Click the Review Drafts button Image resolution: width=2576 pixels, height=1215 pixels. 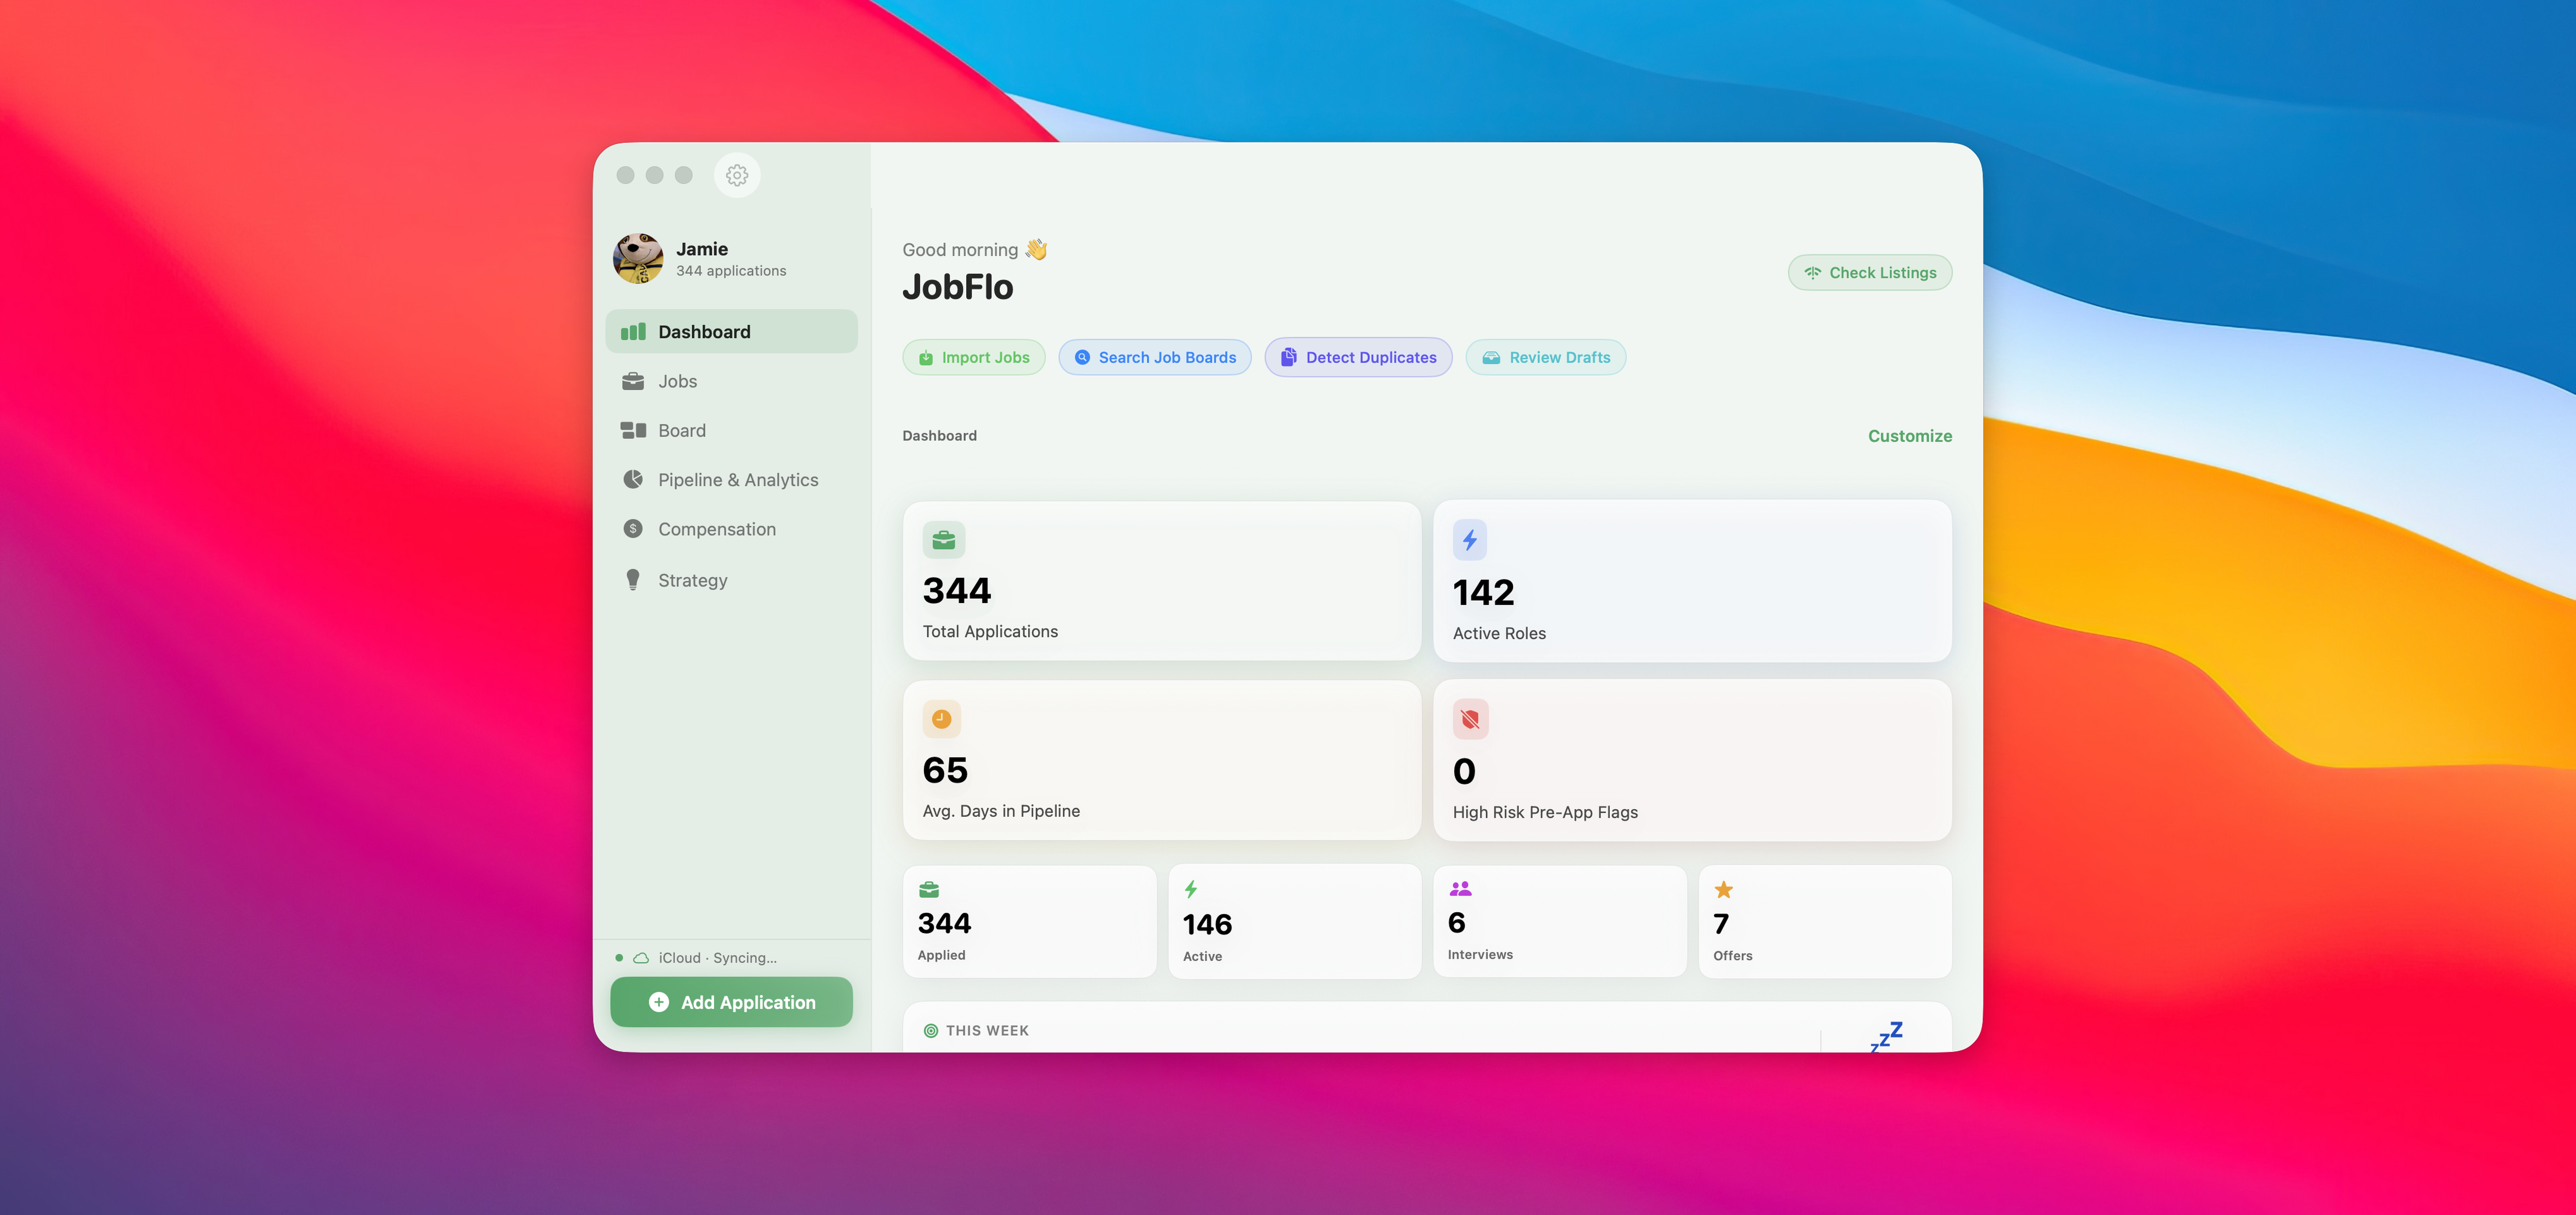coord(1545,358)
